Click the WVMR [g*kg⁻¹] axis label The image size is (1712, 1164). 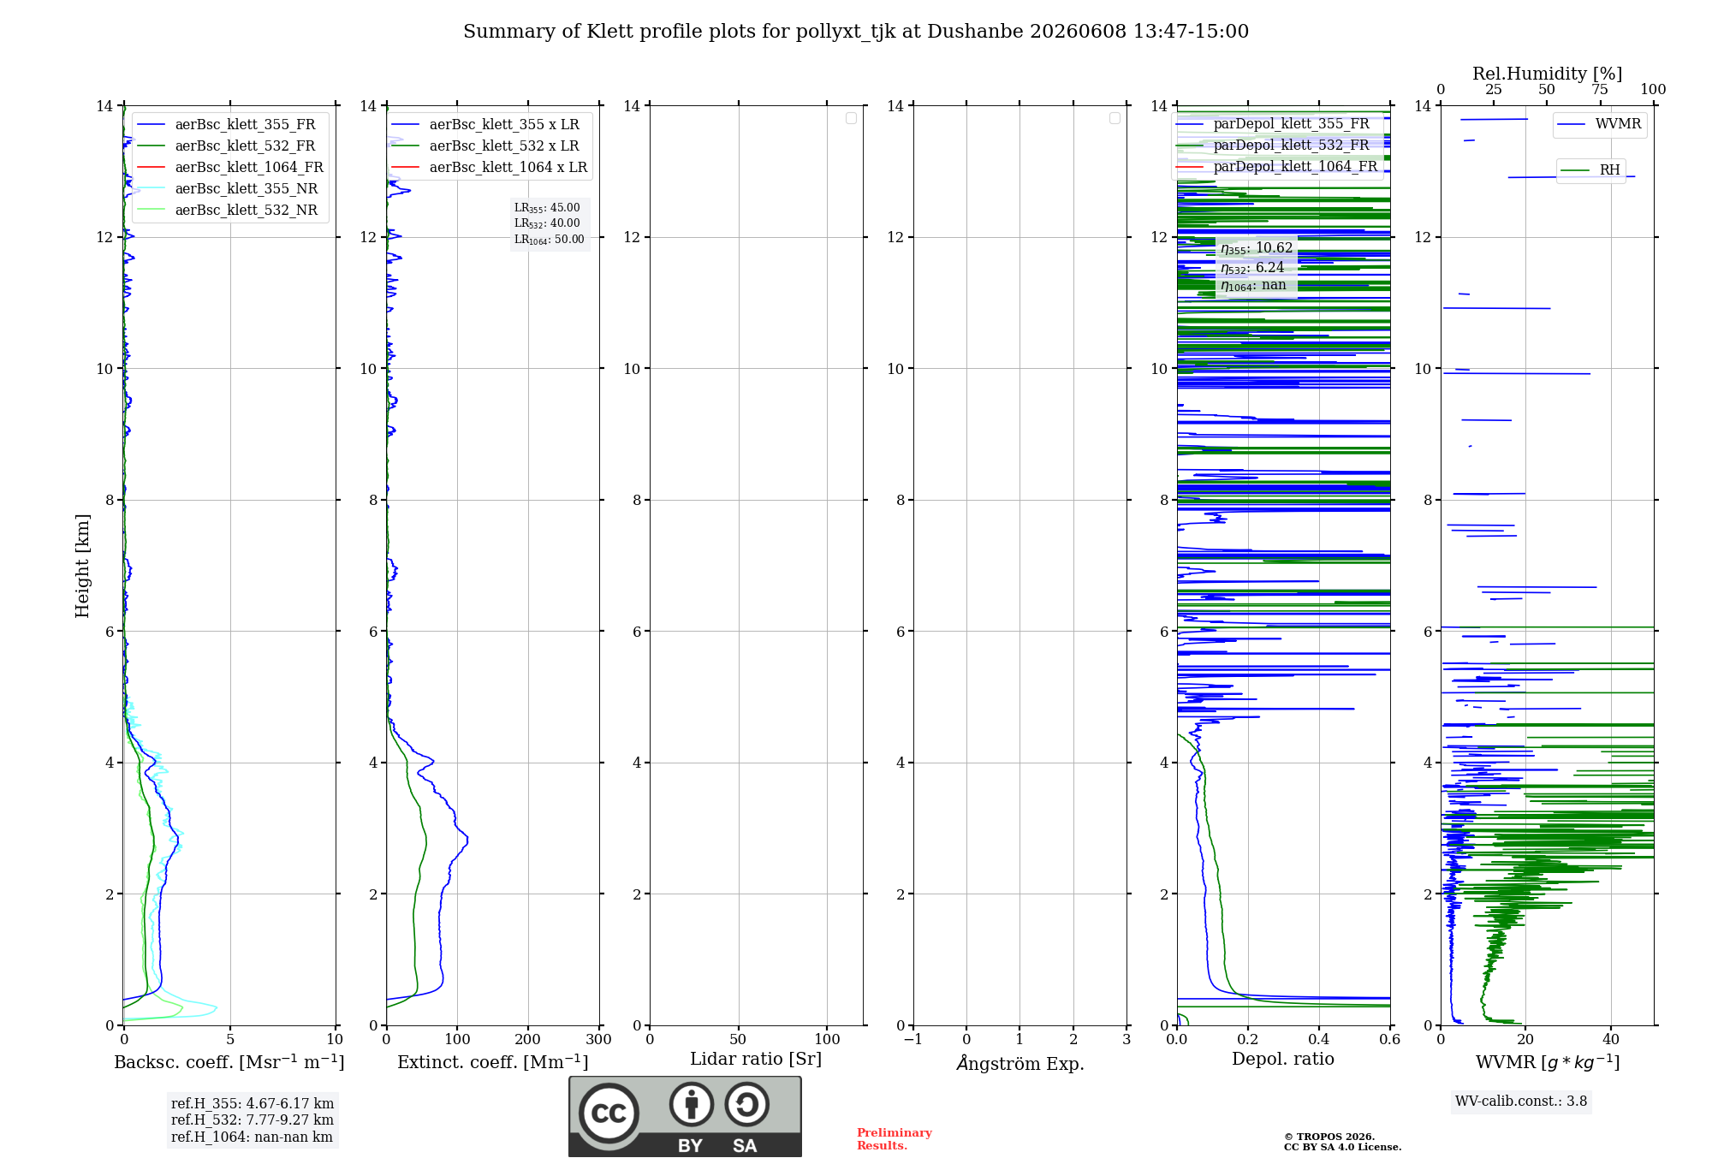1548,1062
